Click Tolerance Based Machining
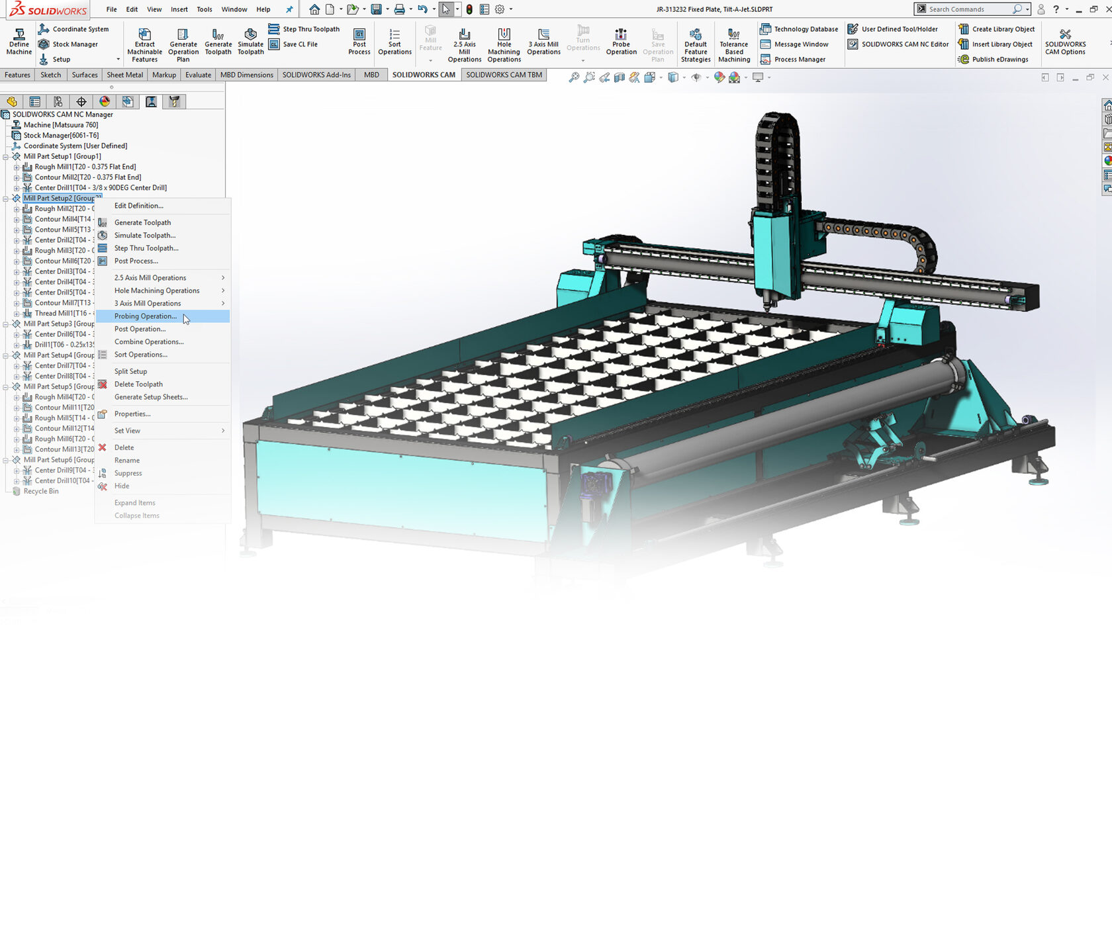1112x941 pixels. [x=734, y=44]
